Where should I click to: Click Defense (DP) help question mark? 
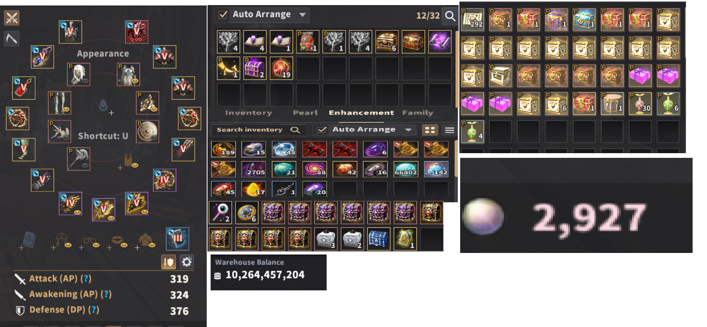(x=93, y=310)
